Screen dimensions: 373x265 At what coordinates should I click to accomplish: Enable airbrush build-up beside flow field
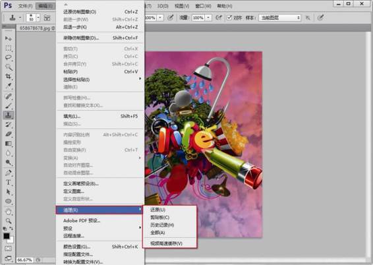coord(218,18)
